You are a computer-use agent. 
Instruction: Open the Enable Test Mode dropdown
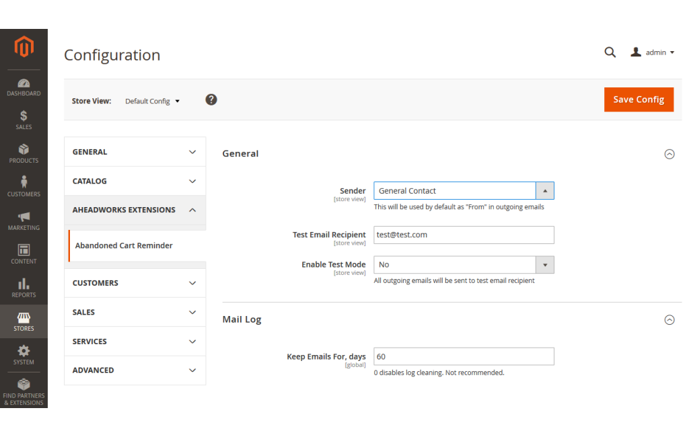click(x=464, y=265)
